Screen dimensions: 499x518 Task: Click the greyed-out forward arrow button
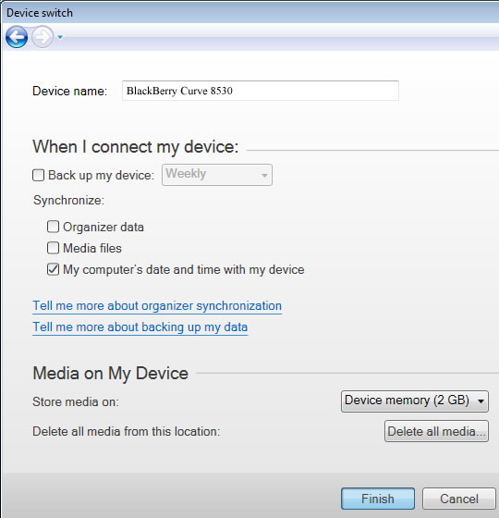click(x=43, y=37)
